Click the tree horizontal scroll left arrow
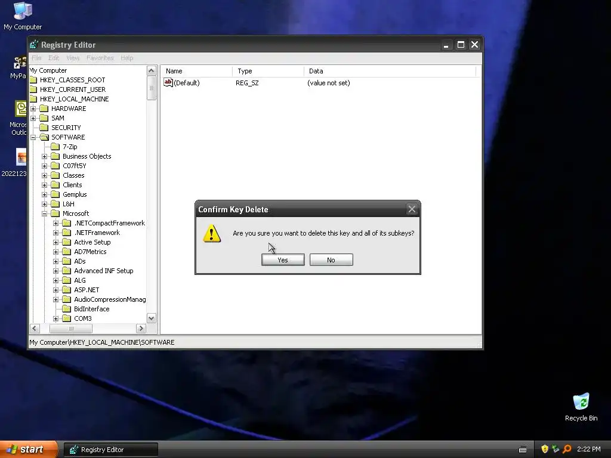Image resolution: width=611 pixels, height=458 pixels. (x=34, y=329)
